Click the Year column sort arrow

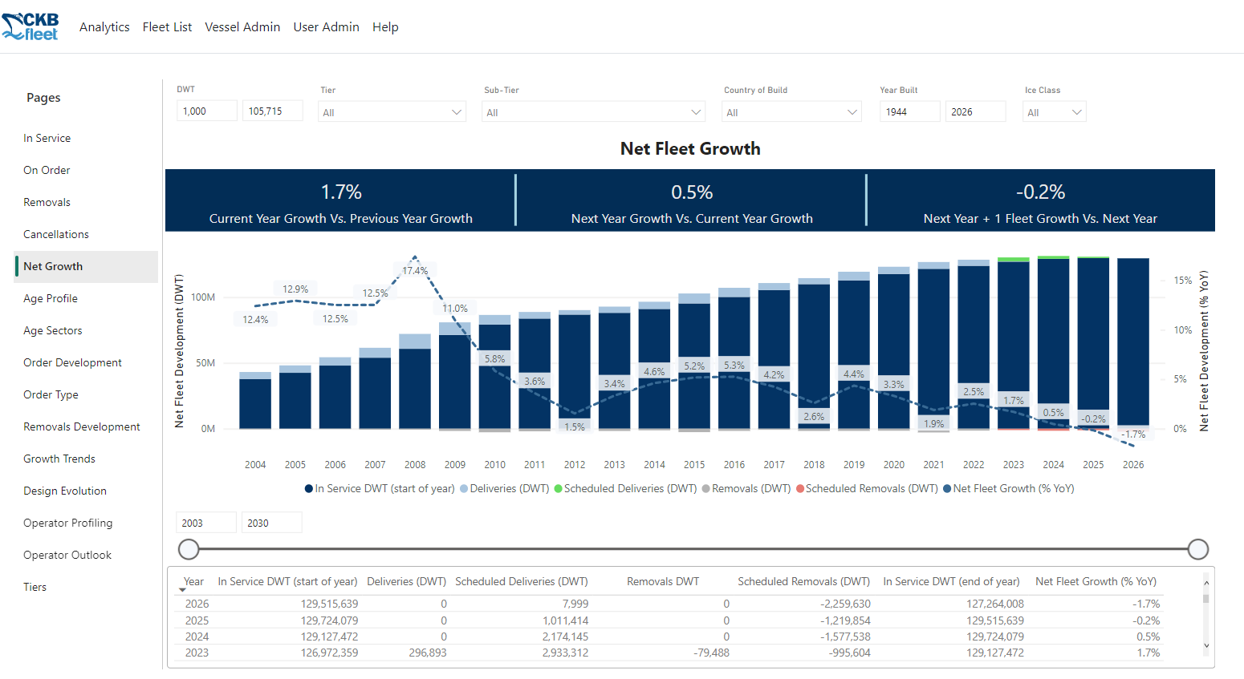pyautogui.click(x=182, y=590)
